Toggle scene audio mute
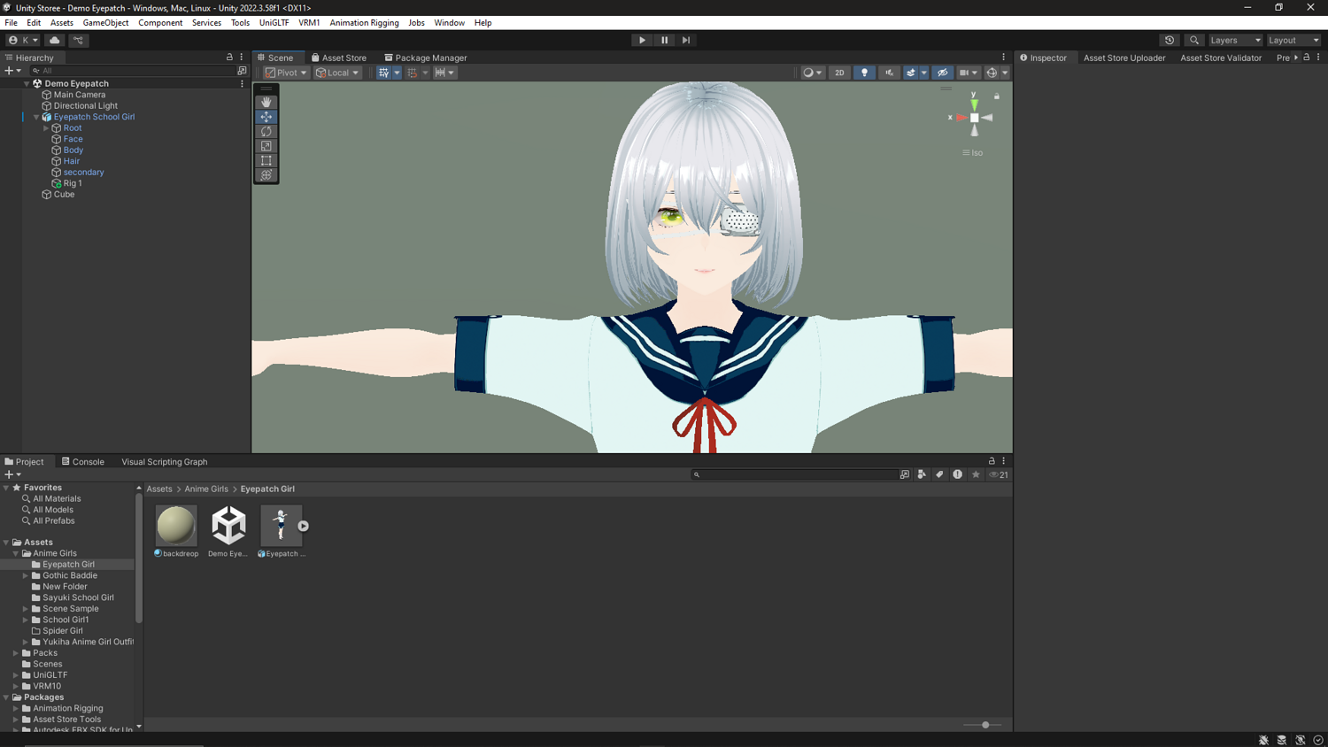 click(889, 73)
